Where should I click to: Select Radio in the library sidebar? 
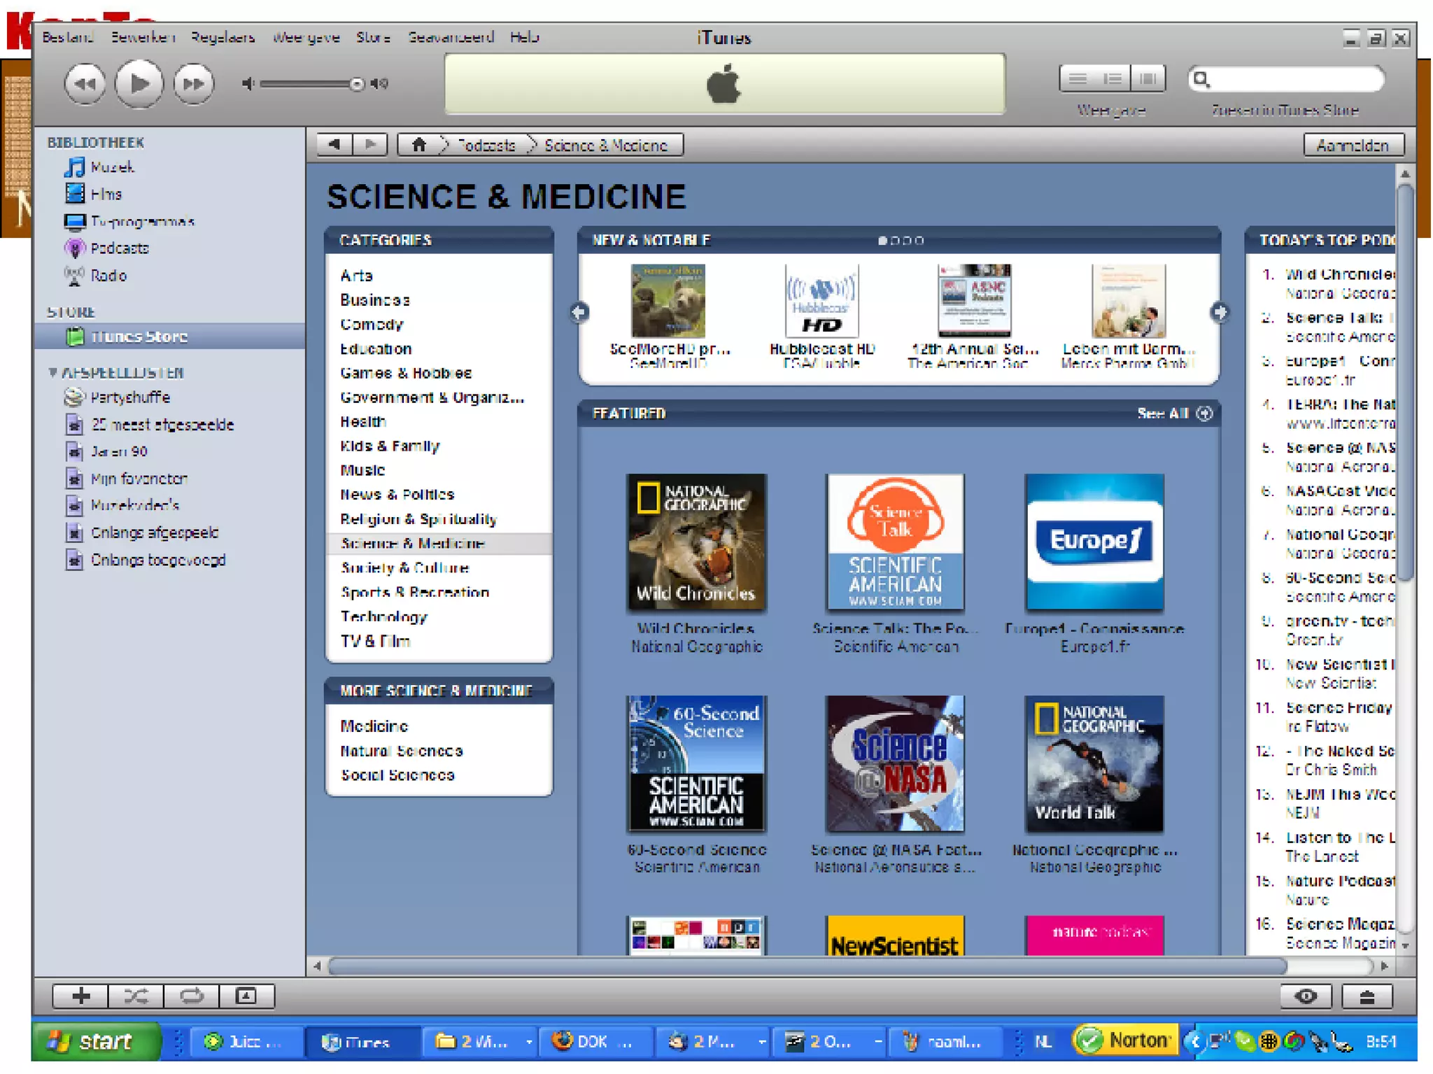[x=108, y=276]
